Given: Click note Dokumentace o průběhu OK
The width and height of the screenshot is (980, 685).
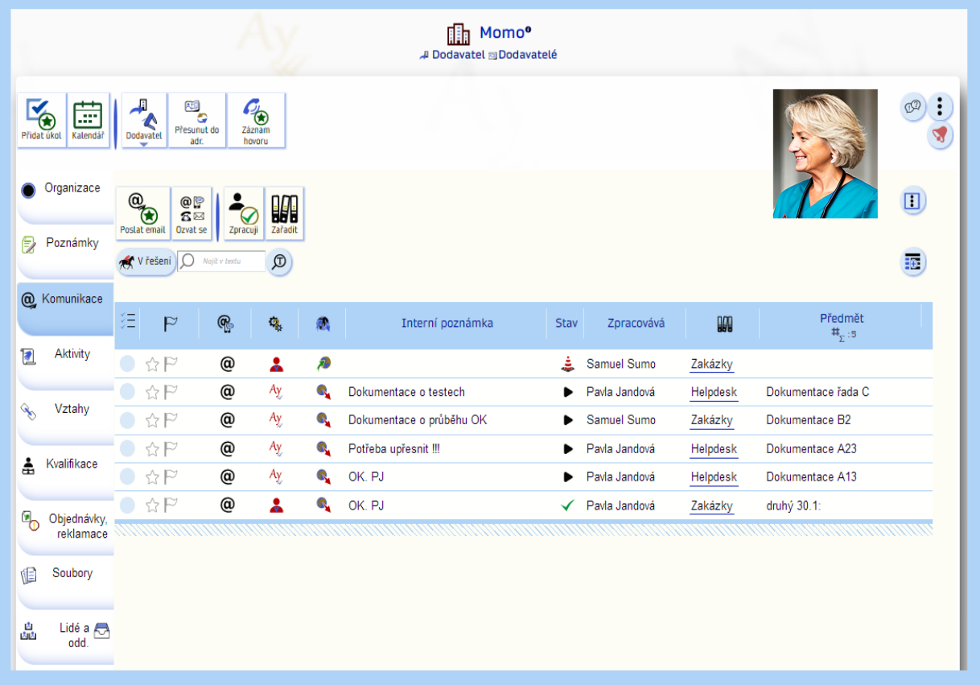Looking at the screenshot, I should 418,420.
